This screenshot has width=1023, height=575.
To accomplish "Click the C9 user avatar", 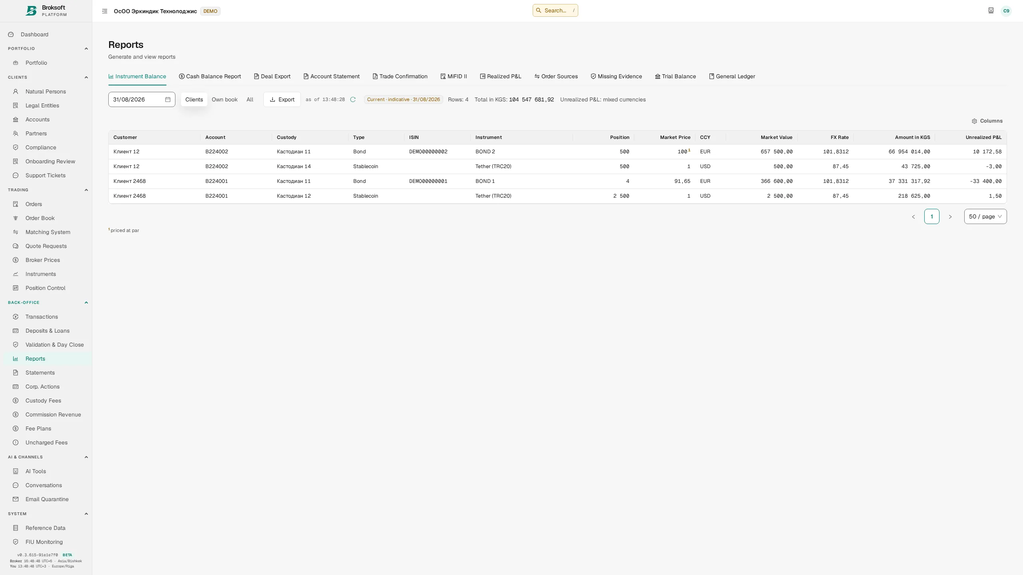I will tap(1006, 11).
